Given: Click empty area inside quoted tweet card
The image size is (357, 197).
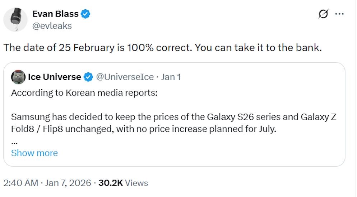Looking at the screenshot, I should coord(215,150).
